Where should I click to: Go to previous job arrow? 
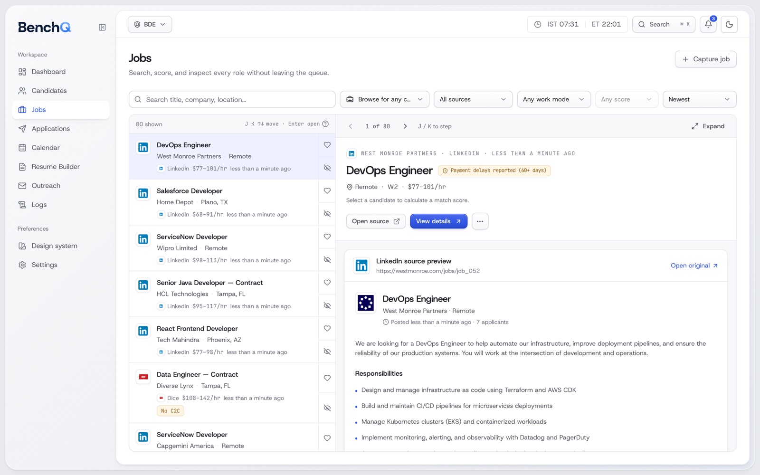tap(351, 126)
